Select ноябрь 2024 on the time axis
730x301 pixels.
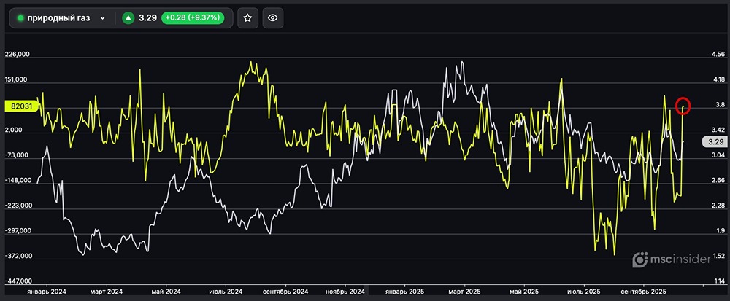(x=345, y=291)
